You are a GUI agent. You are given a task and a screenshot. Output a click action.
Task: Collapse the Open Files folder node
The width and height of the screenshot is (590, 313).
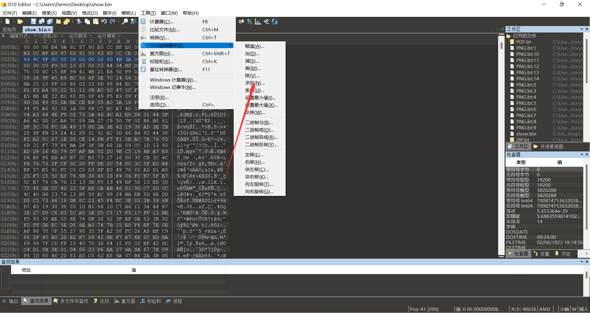509,36
